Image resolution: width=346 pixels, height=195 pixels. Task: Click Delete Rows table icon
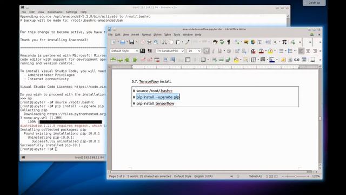pos(143,60)
